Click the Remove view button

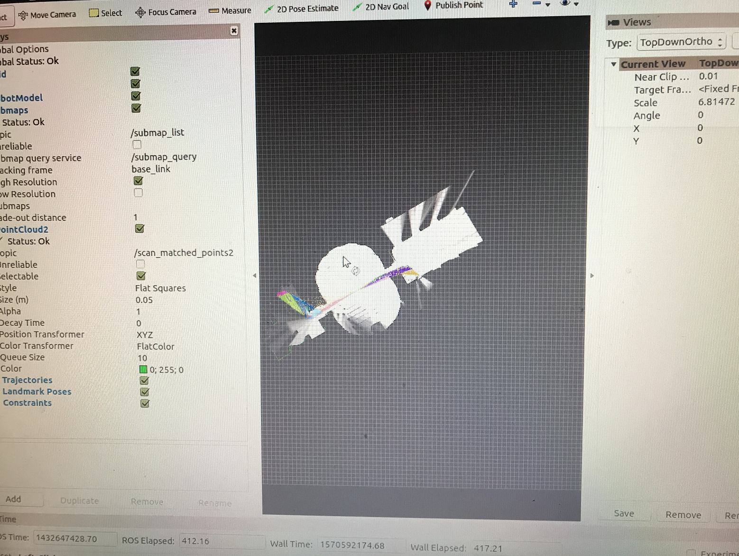683,515
